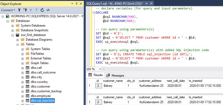This screenshot has width=223, height=105.
Task: Click the dbo.customer table icon
Action: [x=28, y=87]
